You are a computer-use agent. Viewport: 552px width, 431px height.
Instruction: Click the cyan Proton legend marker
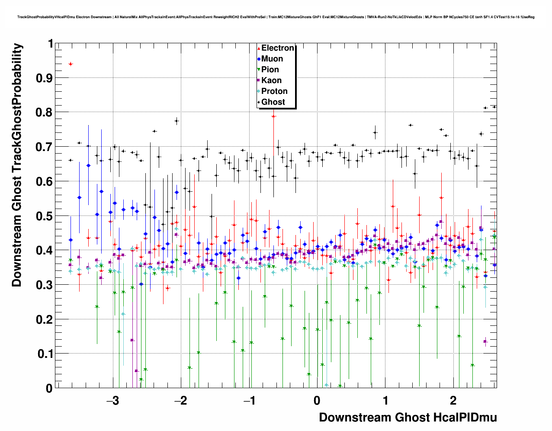pos(259,91)
